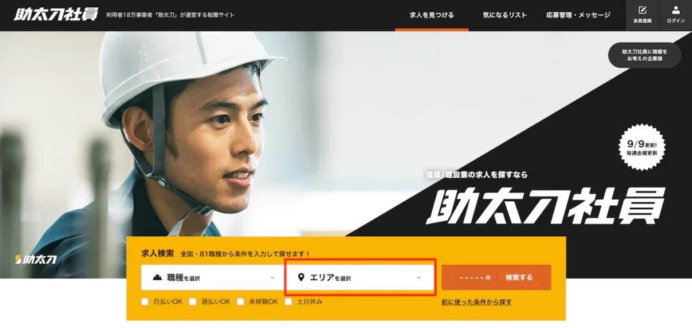Switch to the 求人を見つける tab

tap(432, 15)
